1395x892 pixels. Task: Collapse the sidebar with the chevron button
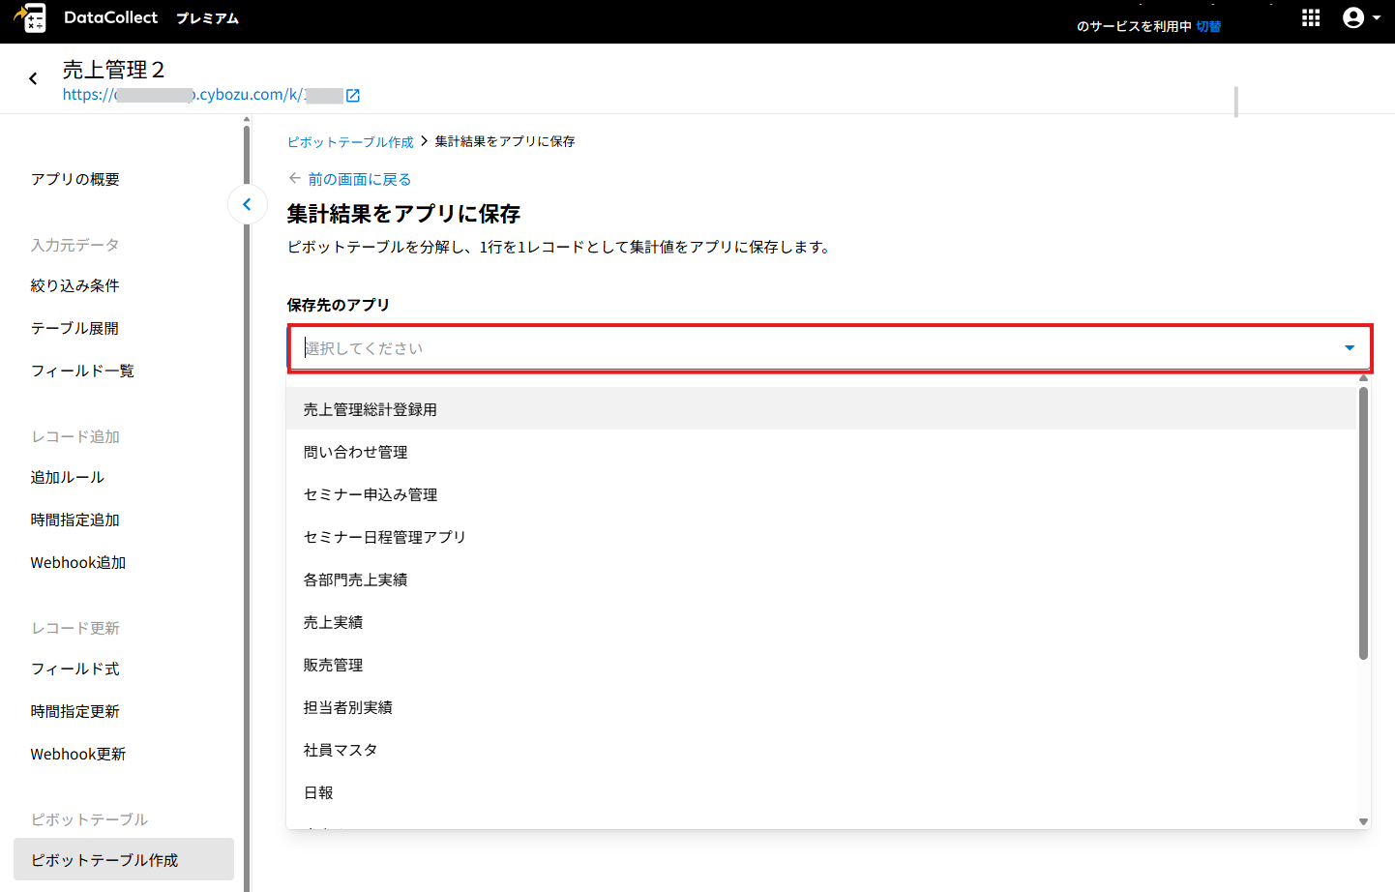click(248, 204)
